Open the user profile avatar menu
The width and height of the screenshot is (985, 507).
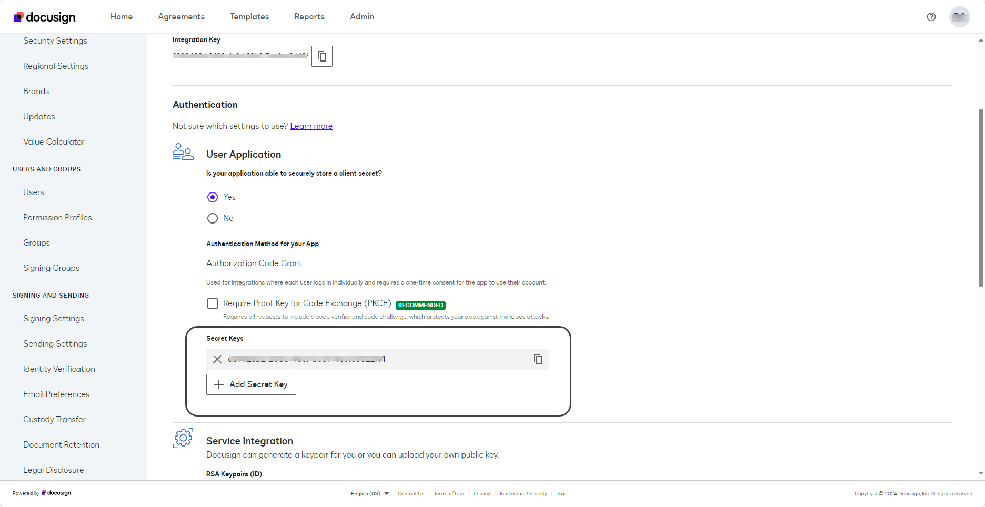click(x=960, y=17)
